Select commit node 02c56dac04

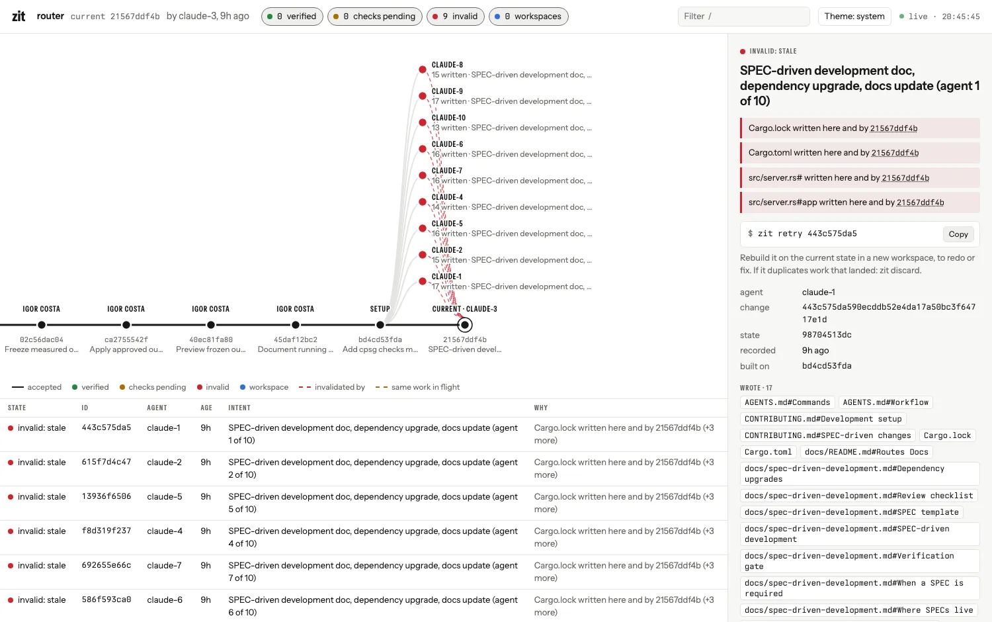[x=42, y=325]
